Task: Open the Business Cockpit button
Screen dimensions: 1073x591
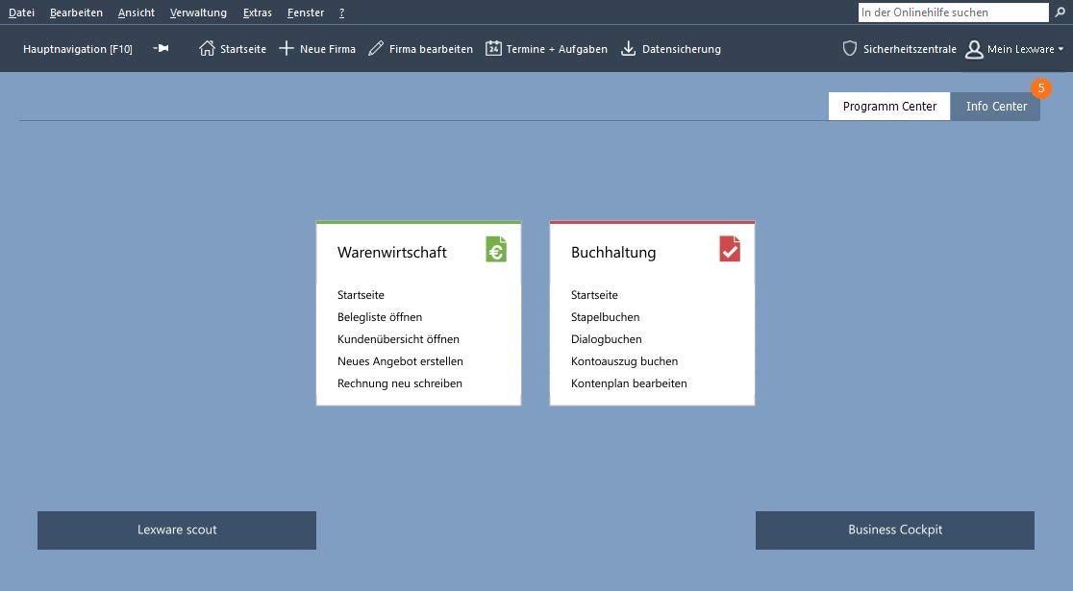Action: (x=894, y=530)
